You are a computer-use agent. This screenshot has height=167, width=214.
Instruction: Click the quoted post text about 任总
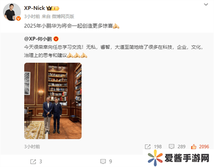[113, 51]
